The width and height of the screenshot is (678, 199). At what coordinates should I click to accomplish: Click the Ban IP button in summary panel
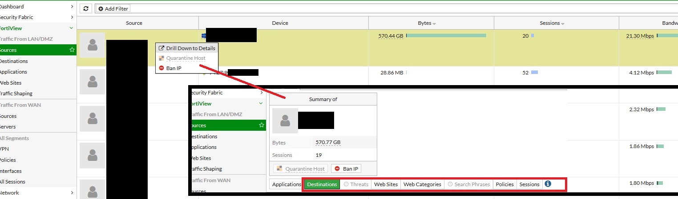pos(346,169)
